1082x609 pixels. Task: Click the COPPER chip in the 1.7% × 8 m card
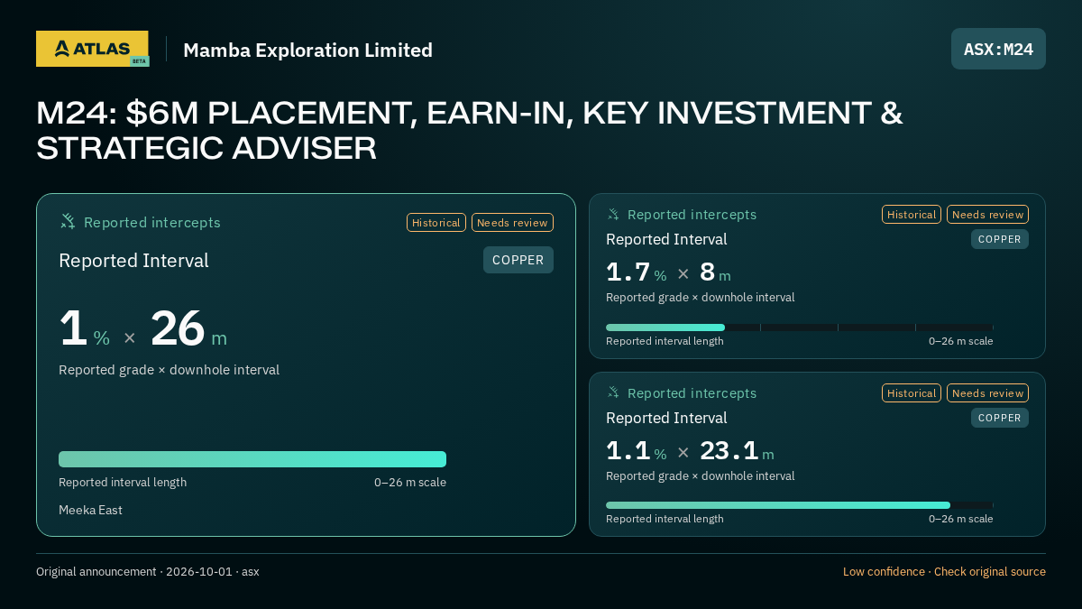[1000, 239]
